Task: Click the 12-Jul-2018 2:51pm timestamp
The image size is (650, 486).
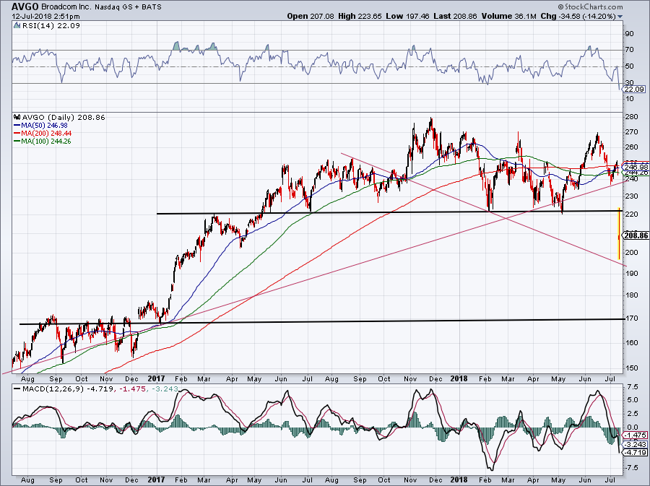Action: tap(46, 17)
